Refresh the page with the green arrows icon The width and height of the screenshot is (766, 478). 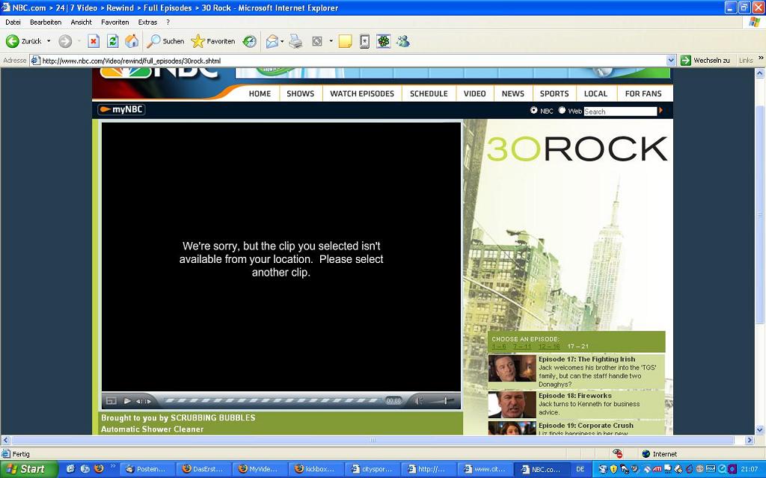113,42
